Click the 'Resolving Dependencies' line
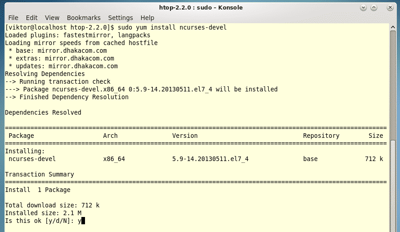 [45, 74]
